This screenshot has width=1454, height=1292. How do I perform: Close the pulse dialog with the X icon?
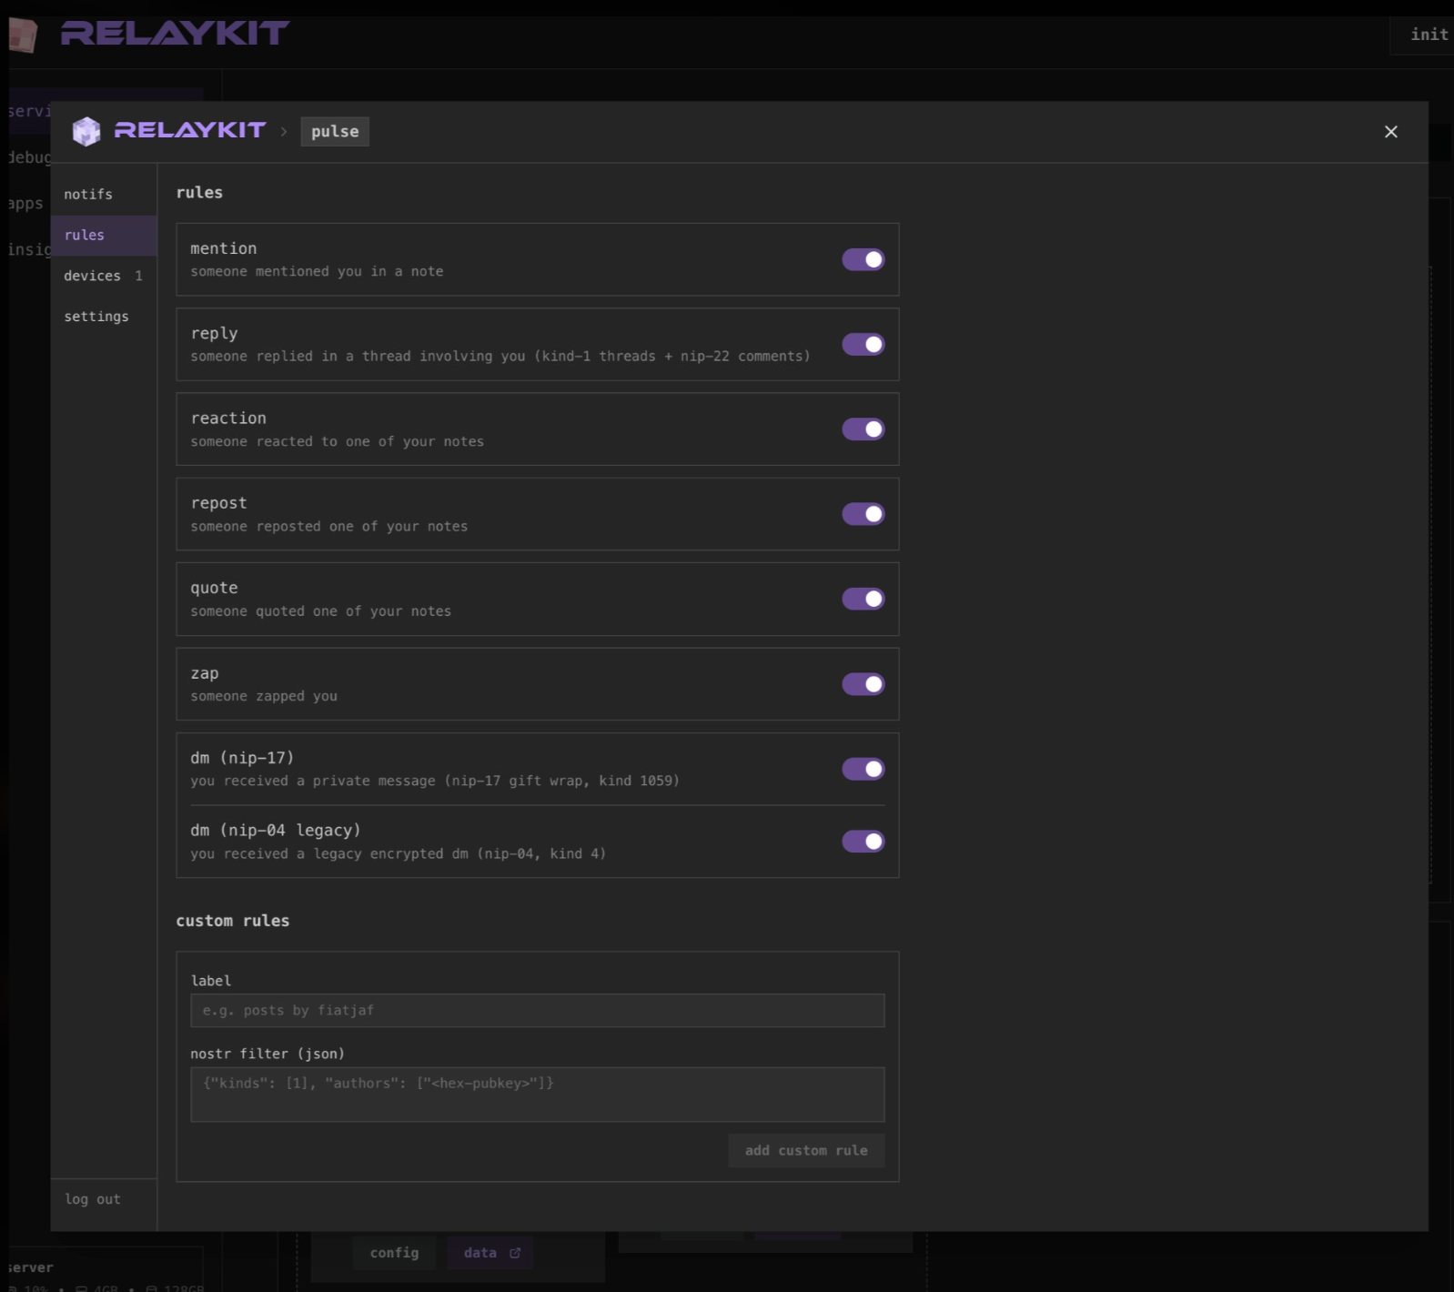click(1390, 132)
